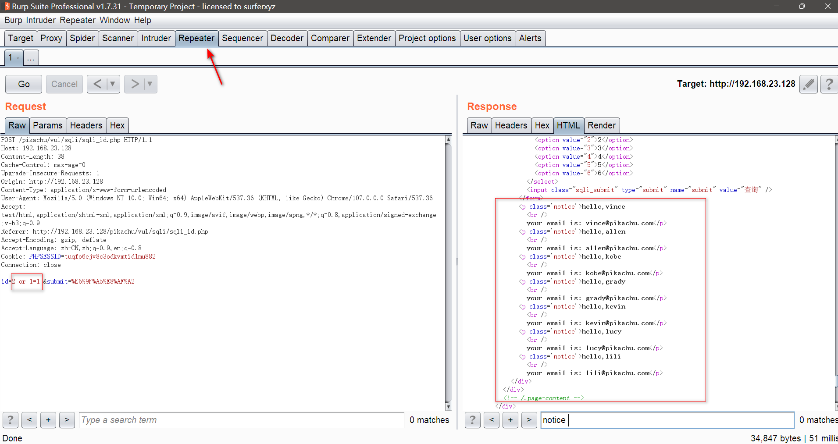Screen dimensions: 838x444
Task: Go to next match in response search
Action: click(x=529, y=420)
